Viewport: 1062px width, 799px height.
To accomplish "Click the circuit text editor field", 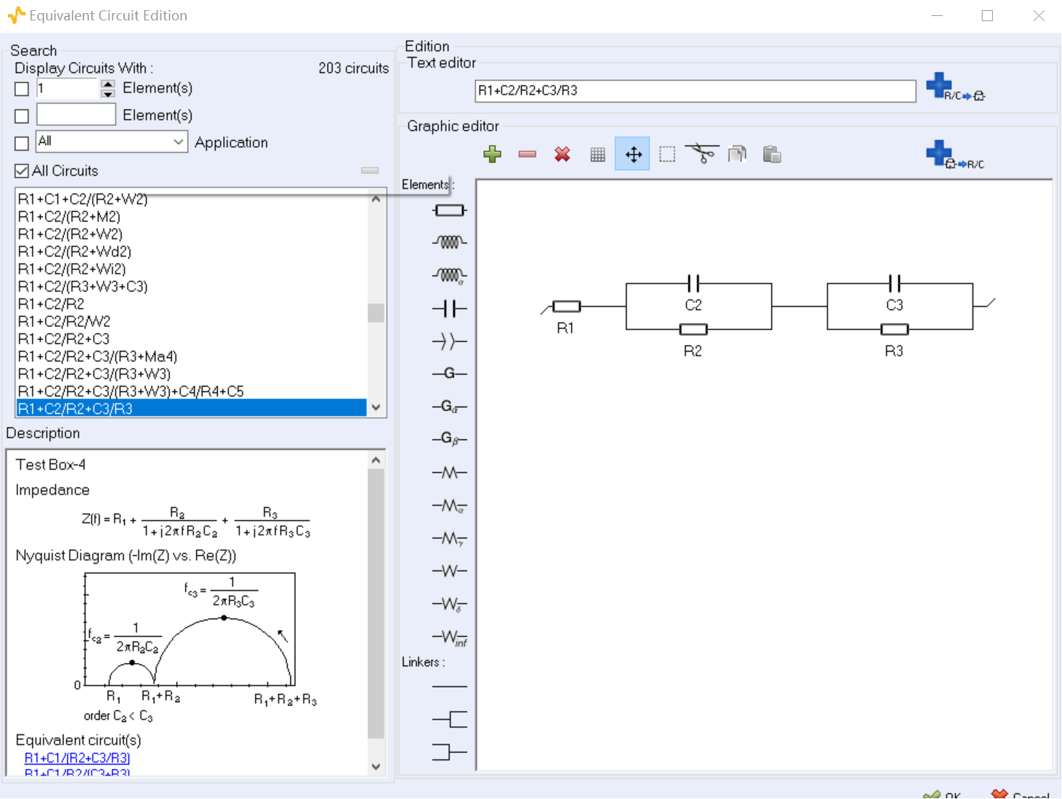I will [695, 91].
